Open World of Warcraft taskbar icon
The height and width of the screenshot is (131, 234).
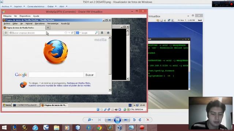[24, 128]
